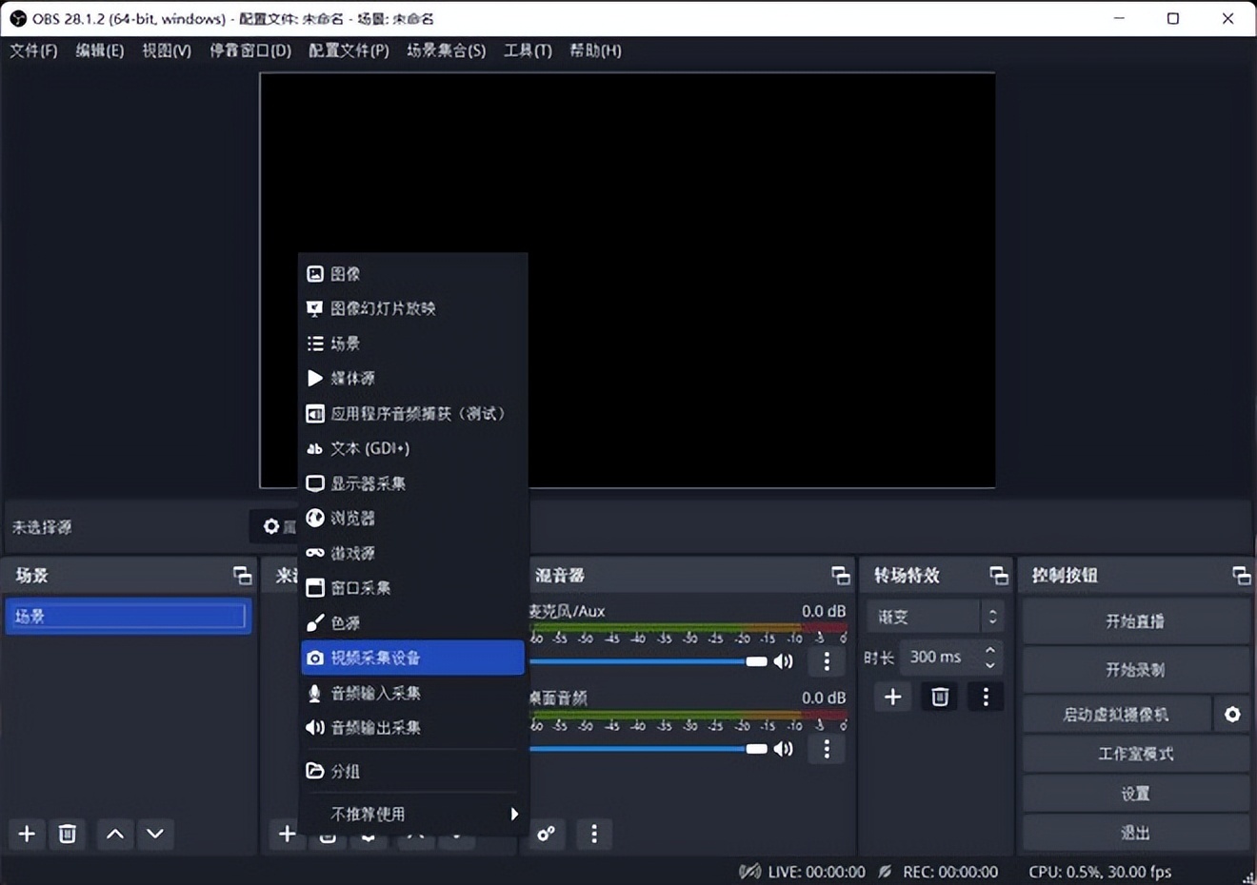Pick the 场景 entry in the source menu

pyautogui.click(x=412, y=344)
